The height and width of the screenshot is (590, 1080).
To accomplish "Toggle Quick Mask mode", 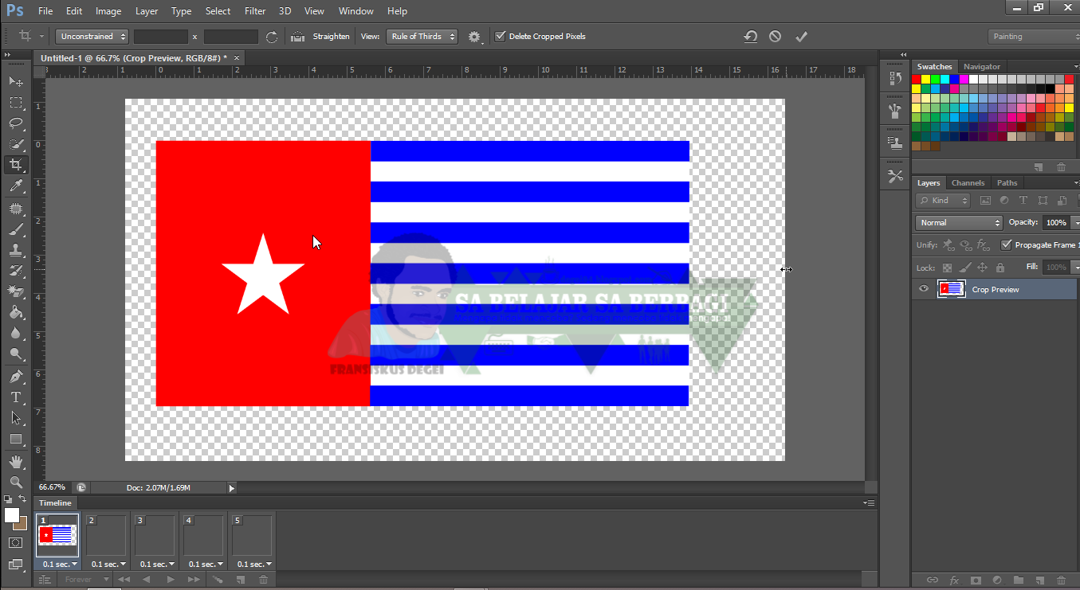I will pos(16,543).
